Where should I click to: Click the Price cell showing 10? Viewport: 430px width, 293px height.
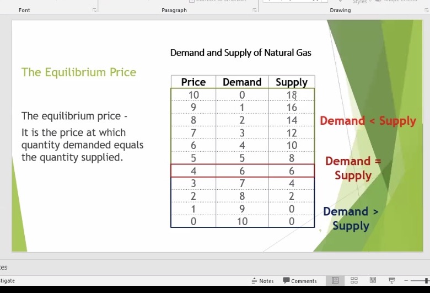(x=193, y=95)
